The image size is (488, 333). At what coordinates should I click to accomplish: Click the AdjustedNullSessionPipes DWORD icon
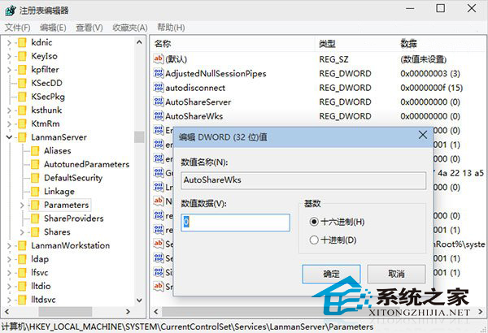click(159, 73)
